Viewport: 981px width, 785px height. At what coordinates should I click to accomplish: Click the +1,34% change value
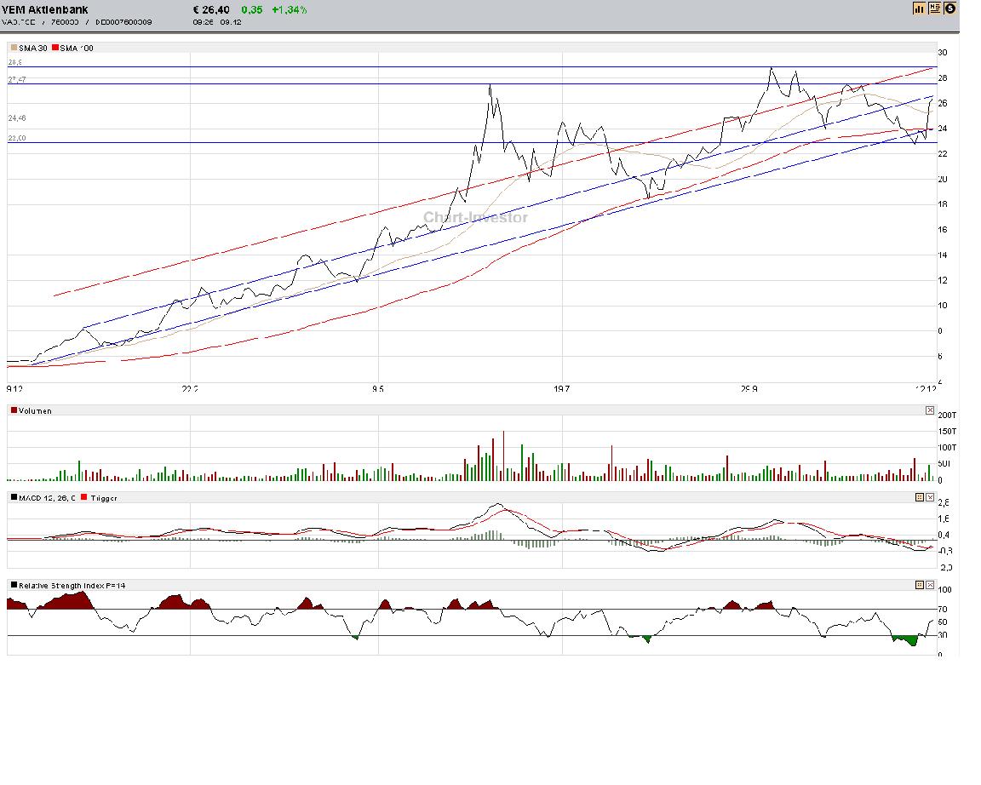tap(289, 10)
